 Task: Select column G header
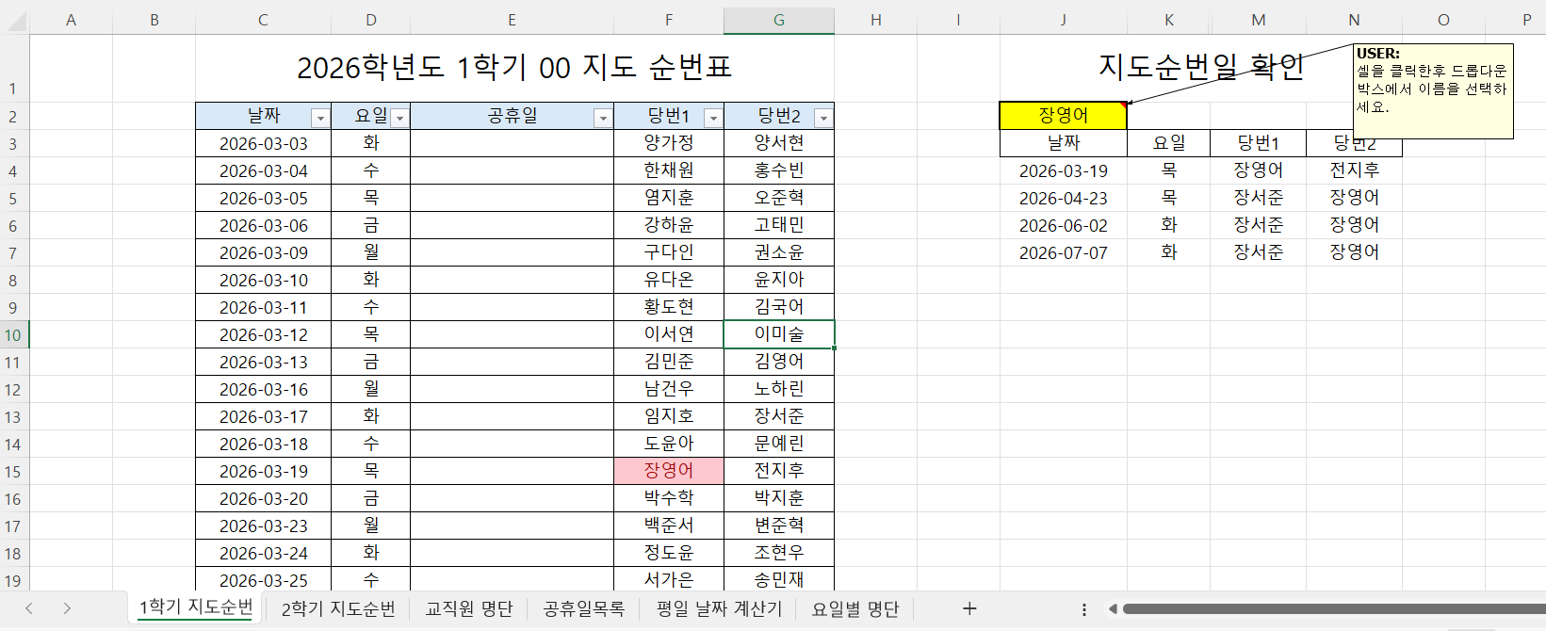click(x=778, y=20)
